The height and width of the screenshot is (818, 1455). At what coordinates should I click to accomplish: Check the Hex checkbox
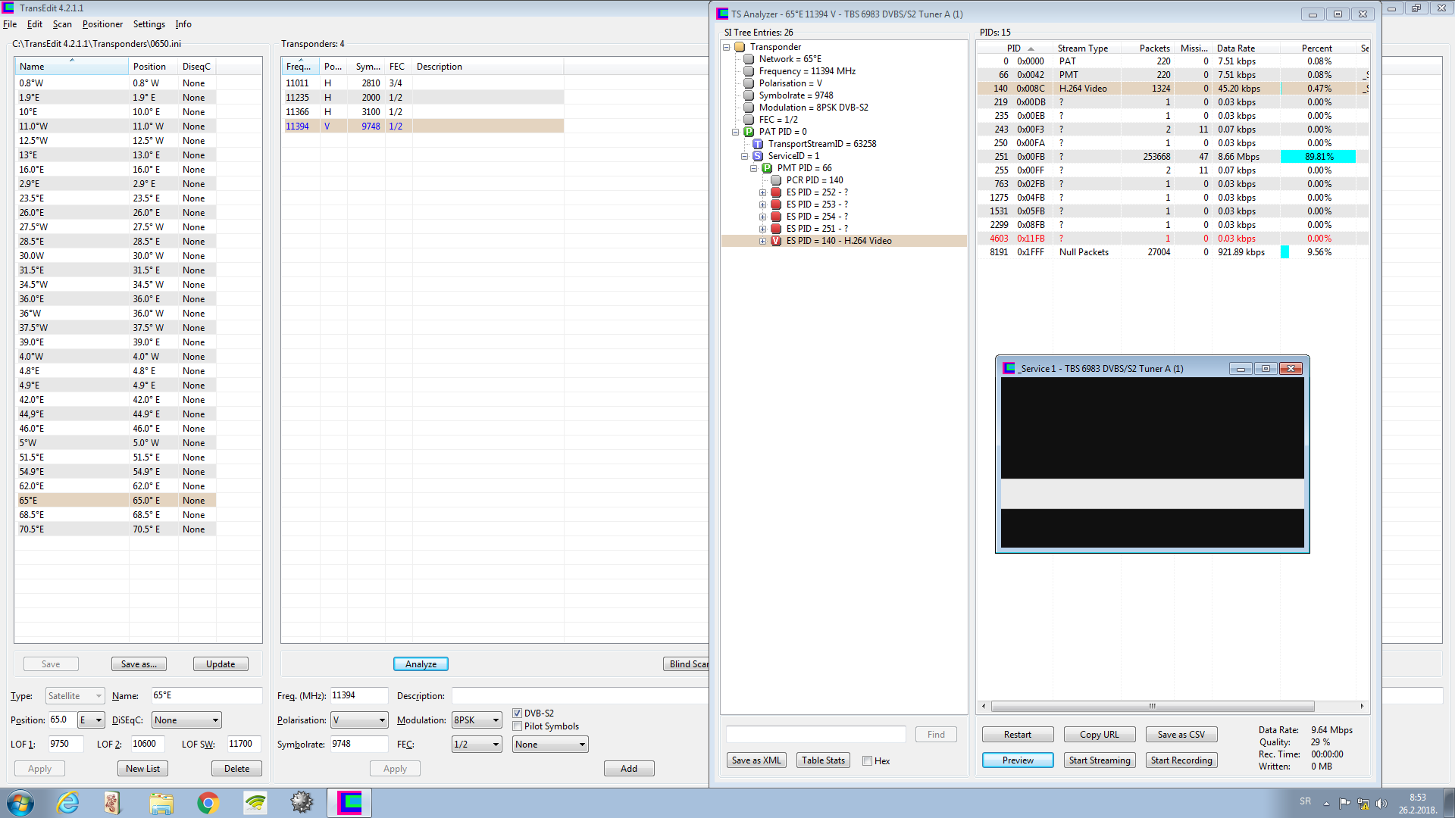click(867, 761)
